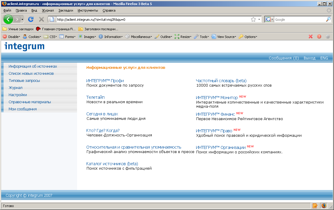Open Частотный словарь (beta) link

(x=221, y=81)
